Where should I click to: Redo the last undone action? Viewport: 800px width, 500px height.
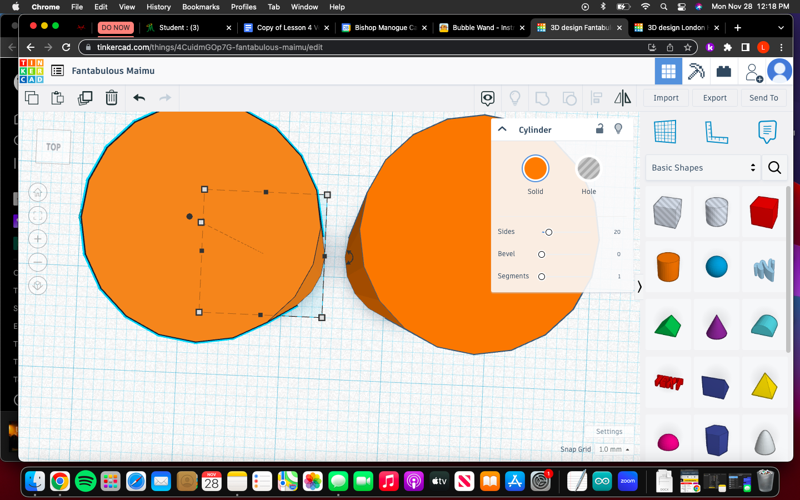click(x=166, y=98)
